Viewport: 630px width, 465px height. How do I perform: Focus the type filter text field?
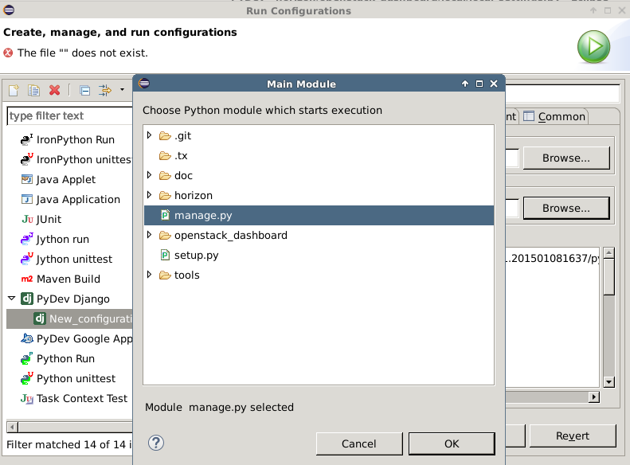point(70,115)
